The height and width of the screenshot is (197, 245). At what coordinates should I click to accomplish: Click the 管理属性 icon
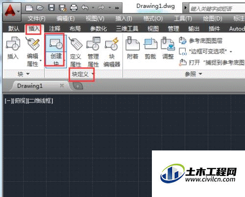[94, 44]
